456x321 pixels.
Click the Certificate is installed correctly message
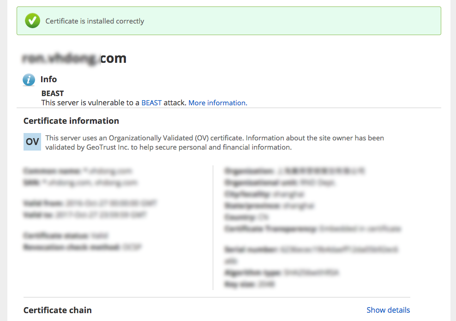click(x=95, y=21)
